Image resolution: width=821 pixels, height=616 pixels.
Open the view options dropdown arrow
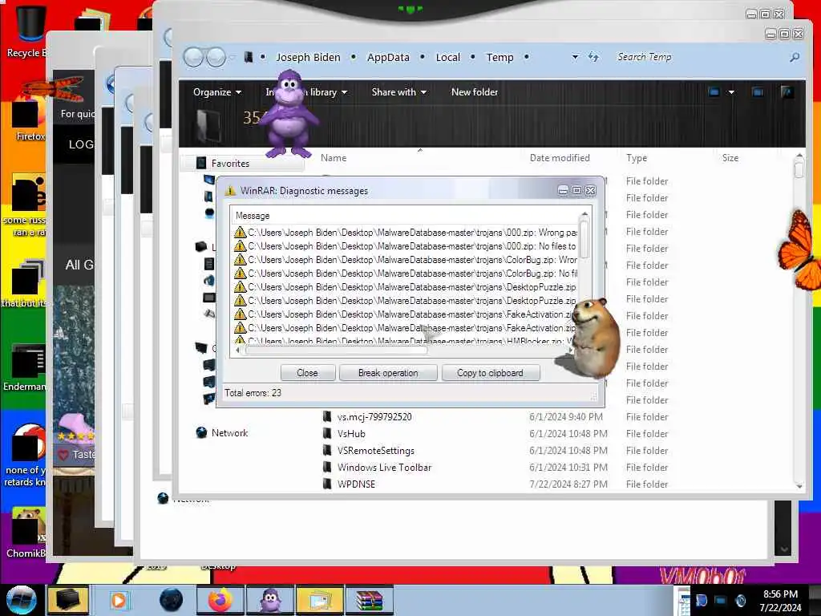[731, 92]
